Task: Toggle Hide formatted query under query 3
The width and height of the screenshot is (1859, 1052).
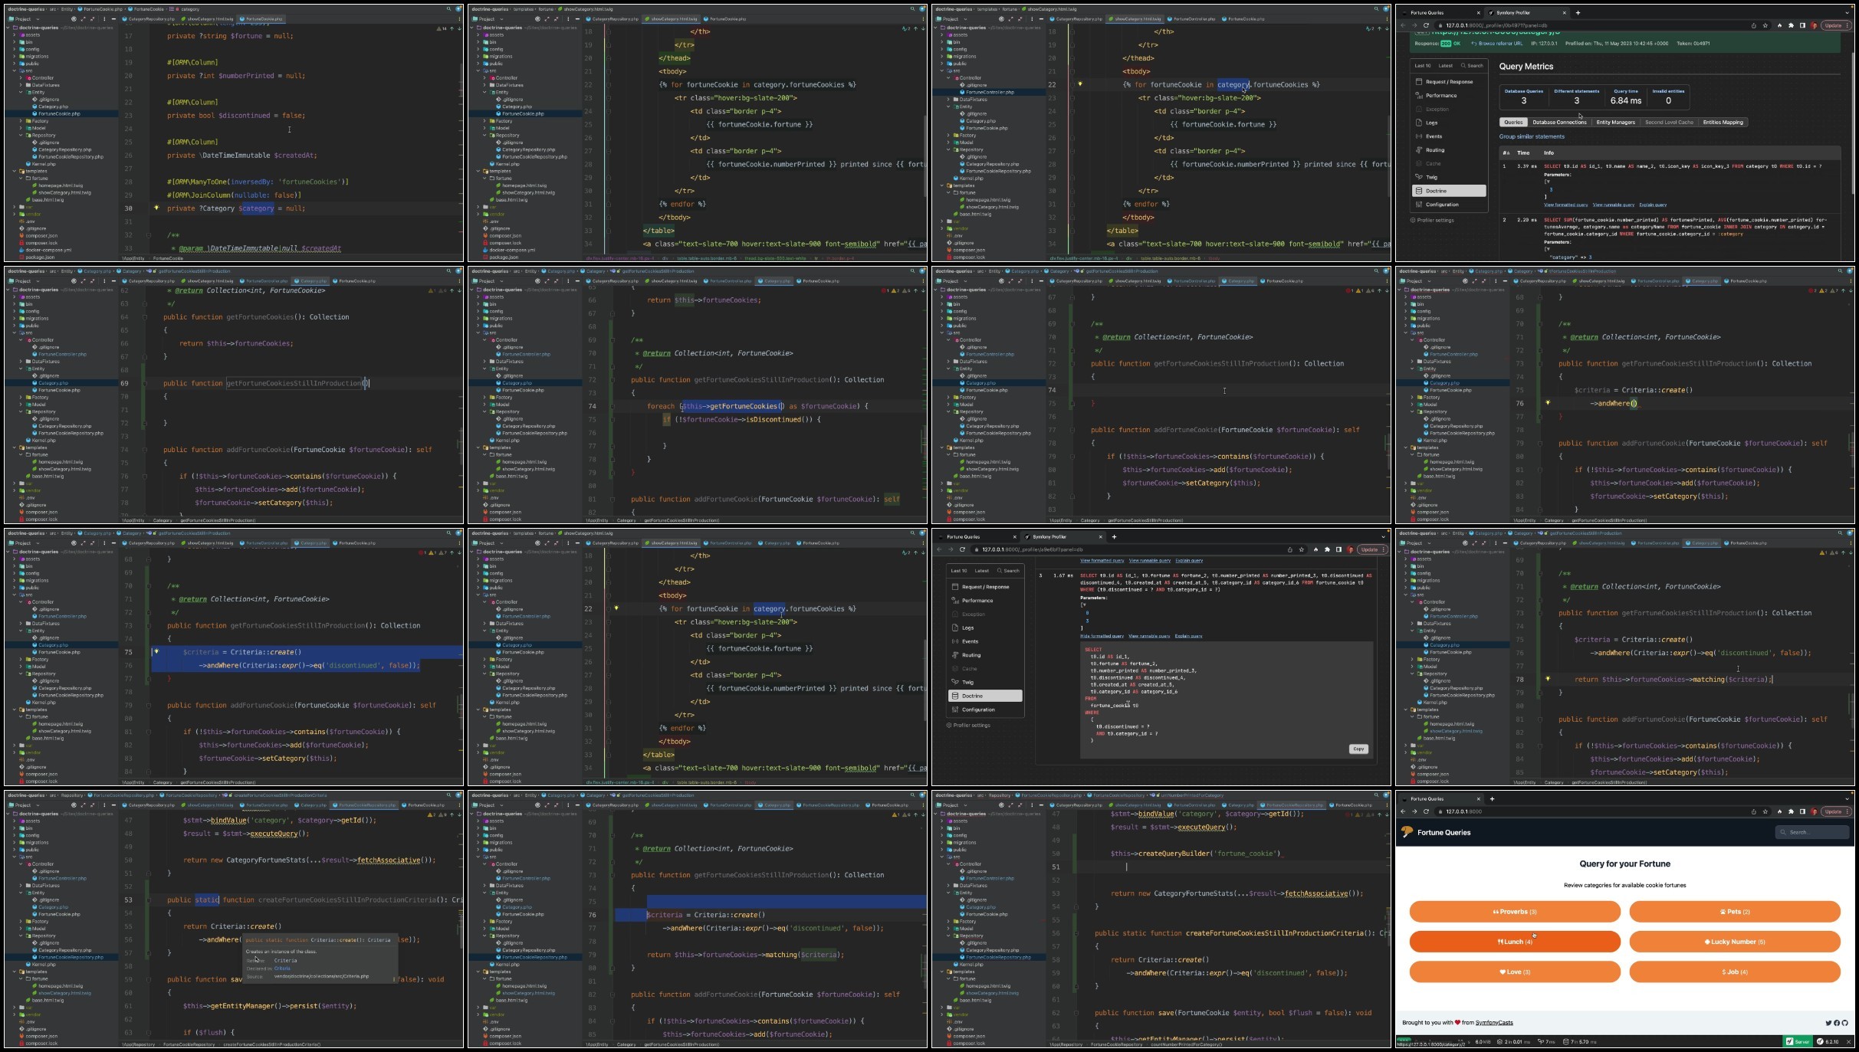Action: point(1102,636)
